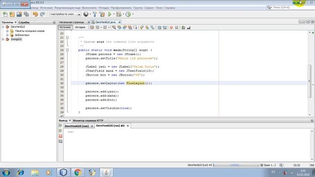Switch to Начальная страница tab
315x177 pixels.
[71, 22]
